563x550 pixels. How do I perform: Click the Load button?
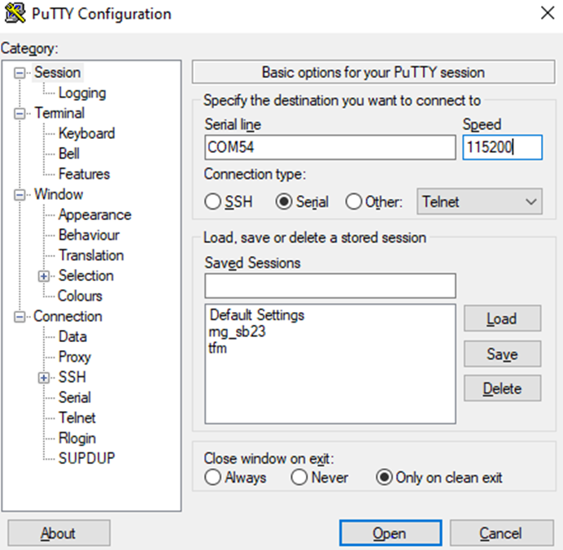[x=502, y=318]
